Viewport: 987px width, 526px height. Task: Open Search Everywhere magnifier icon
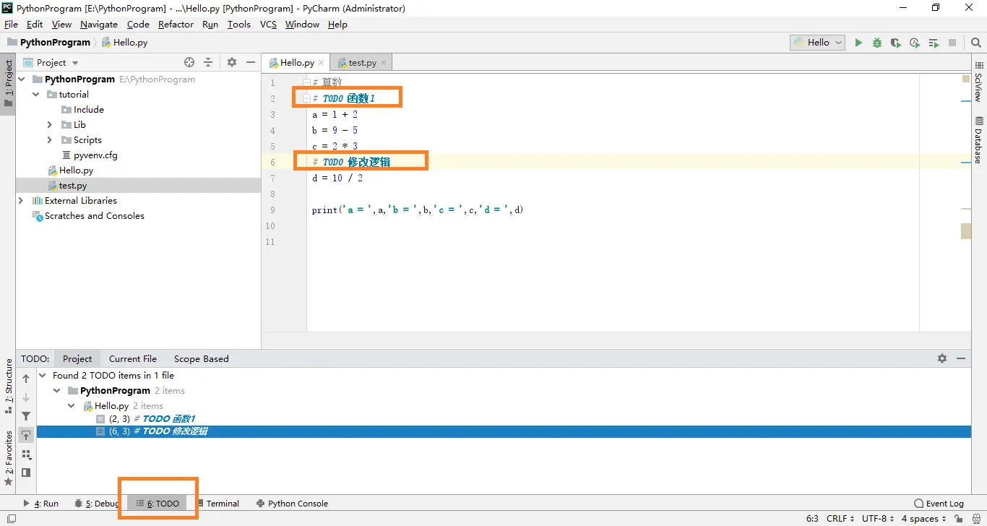tap(976, 43)
